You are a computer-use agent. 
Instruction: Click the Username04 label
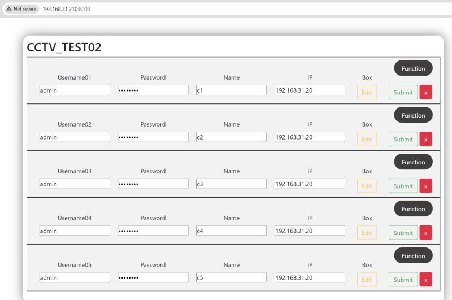tap(75, 218)
